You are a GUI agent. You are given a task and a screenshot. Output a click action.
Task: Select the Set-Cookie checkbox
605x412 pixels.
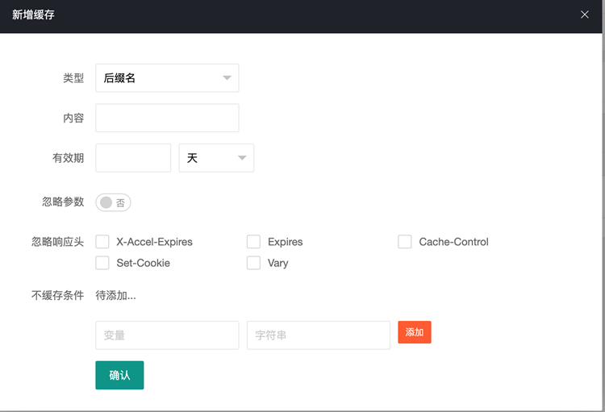(102, 263)
